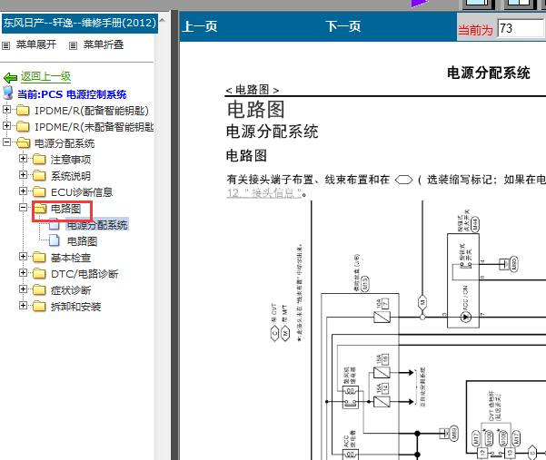Go to next page 下一页
Screen dimensions: 546x460
click(x=343, y=26)
